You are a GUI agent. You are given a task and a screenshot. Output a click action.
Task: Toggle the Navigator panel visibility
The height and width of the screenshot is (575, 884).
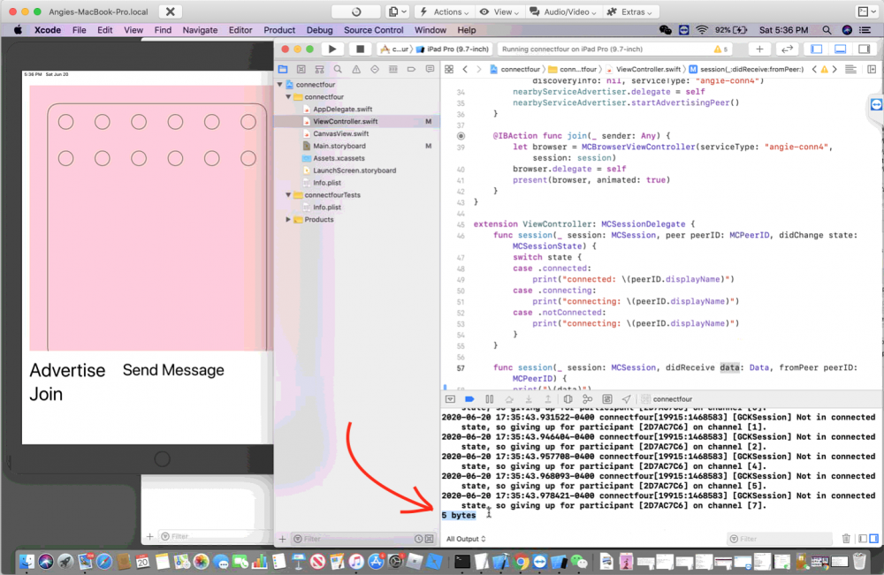(817, 49)
